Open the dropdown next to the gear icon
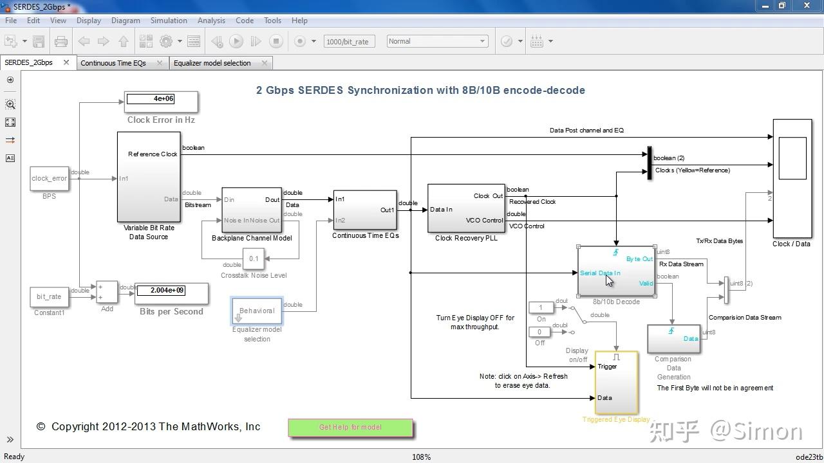Viewport: 824px width, 463px height. click(179, 41)
